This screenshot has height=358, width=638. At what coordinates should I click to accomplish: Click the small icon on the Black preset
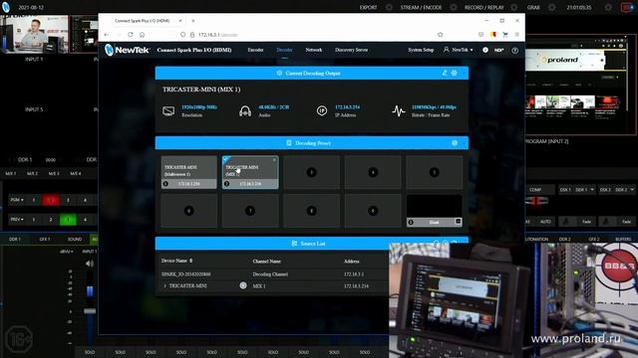tap(459, 222)
